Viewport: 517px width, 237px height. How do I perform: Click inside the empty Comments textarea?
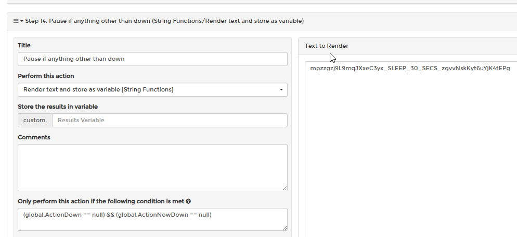(x=153, y=167)
